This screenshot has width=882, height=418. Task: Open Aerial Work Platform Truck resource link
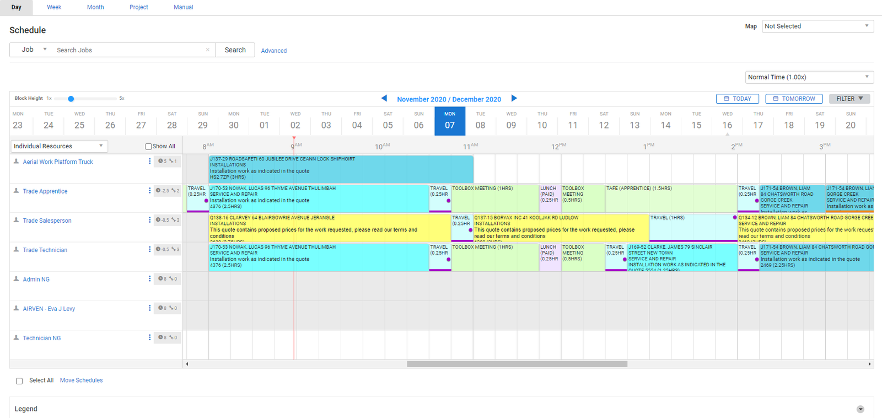58,162
